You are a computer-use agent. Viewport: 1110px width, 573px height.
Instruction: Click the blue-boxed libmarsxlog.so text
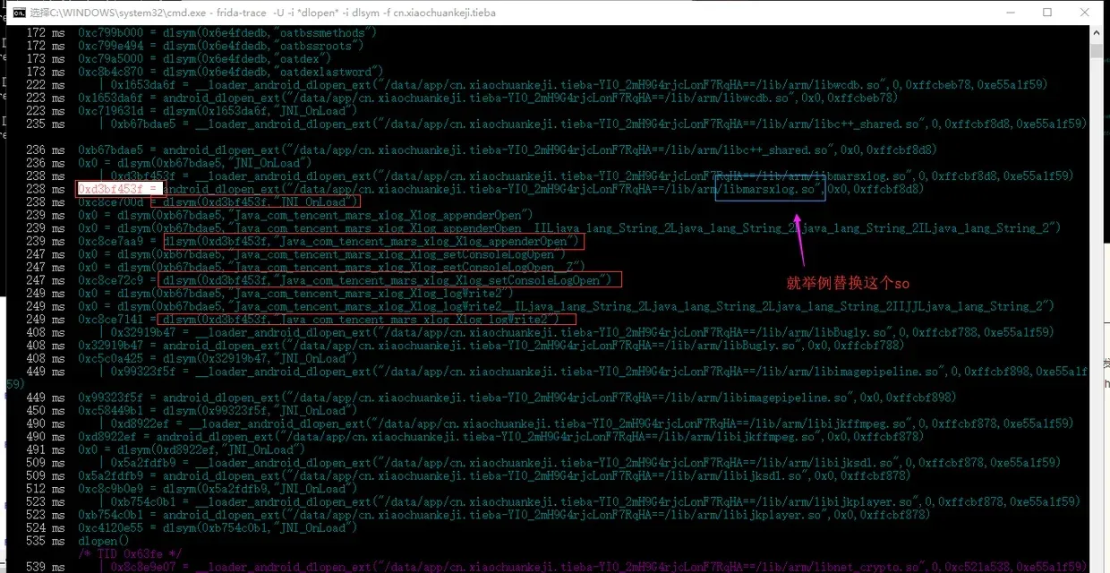pos(771,189)
